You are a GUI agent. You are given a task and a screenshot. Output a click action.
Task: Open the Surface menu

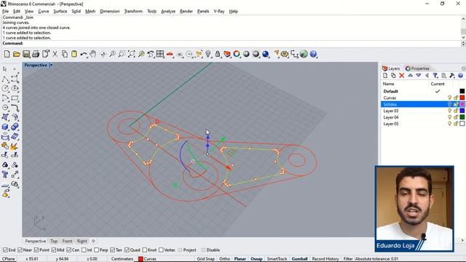click(60, 12)
